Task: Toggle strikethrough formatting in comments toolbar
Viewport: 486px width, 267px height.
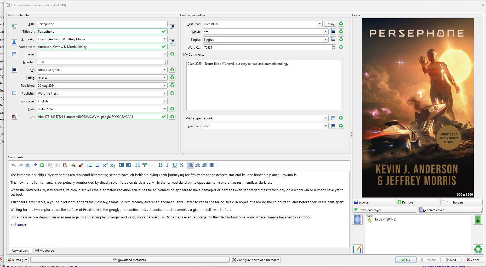Action: coord(182,165)
